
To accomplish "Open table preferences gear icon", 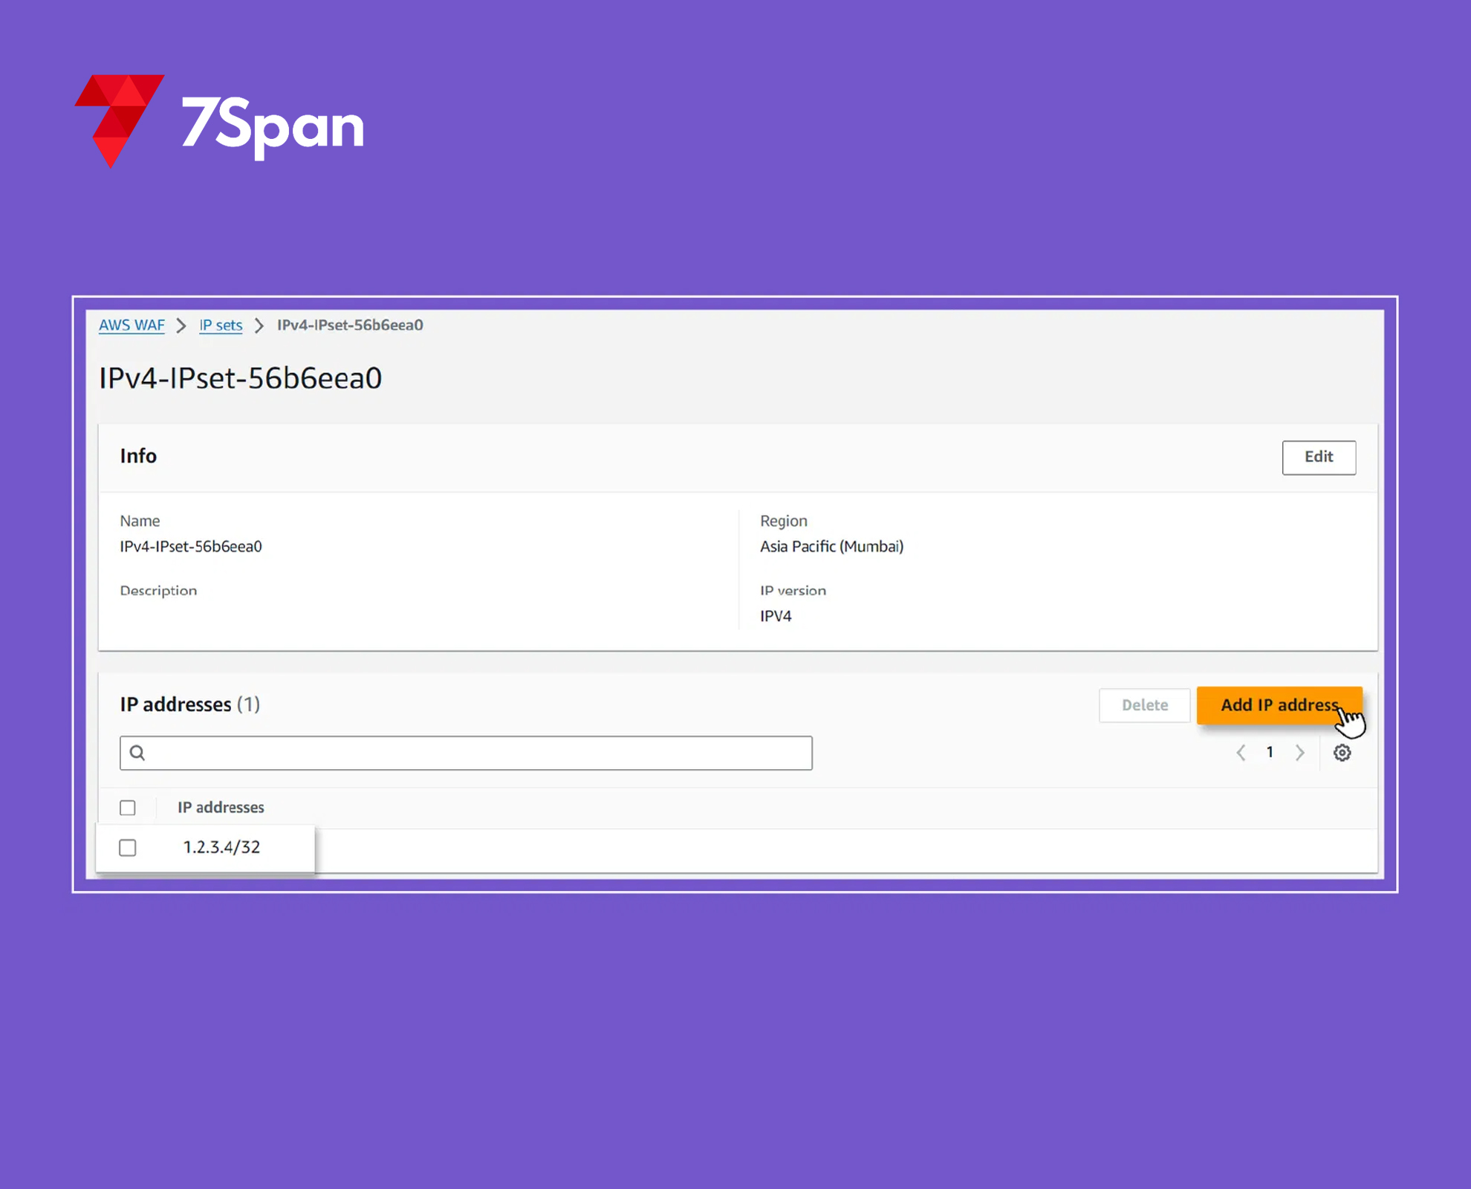I will (1342, 753).
